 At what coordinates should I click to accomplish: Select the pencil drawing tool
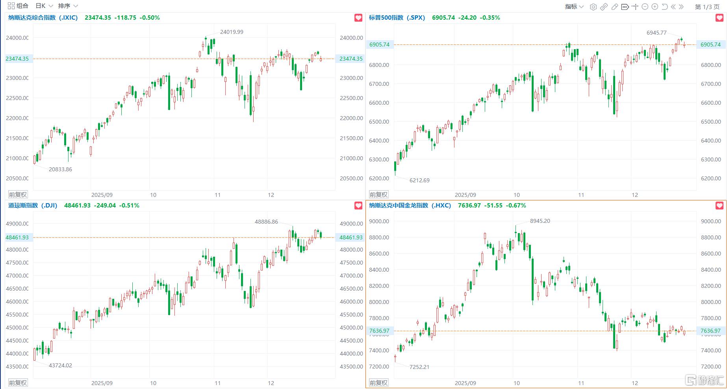coord(614,7)
